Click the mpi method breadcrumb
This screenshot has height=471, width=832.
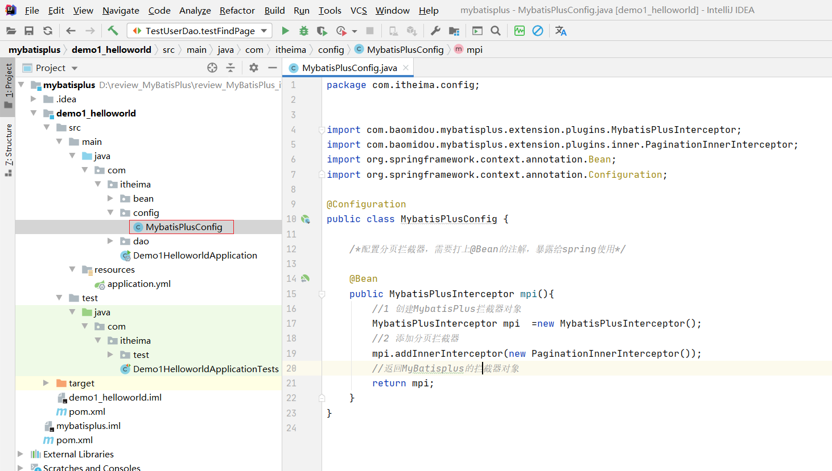(x=468, y=49)
